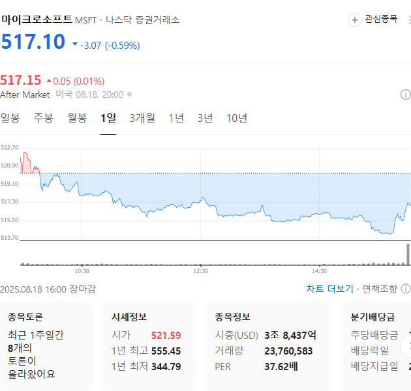Click the 10:30 time axis label

(x=82, y=271)
